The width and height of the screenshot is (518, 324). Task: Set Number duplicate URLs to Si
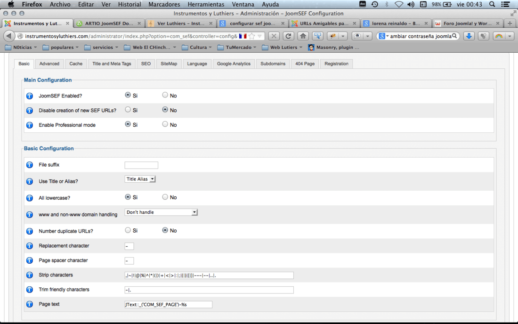click(x=128, y=230)
